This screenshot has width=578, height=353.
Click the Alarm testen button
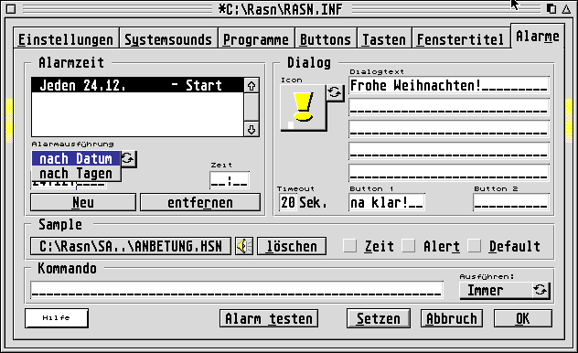(x=269, y=318)
